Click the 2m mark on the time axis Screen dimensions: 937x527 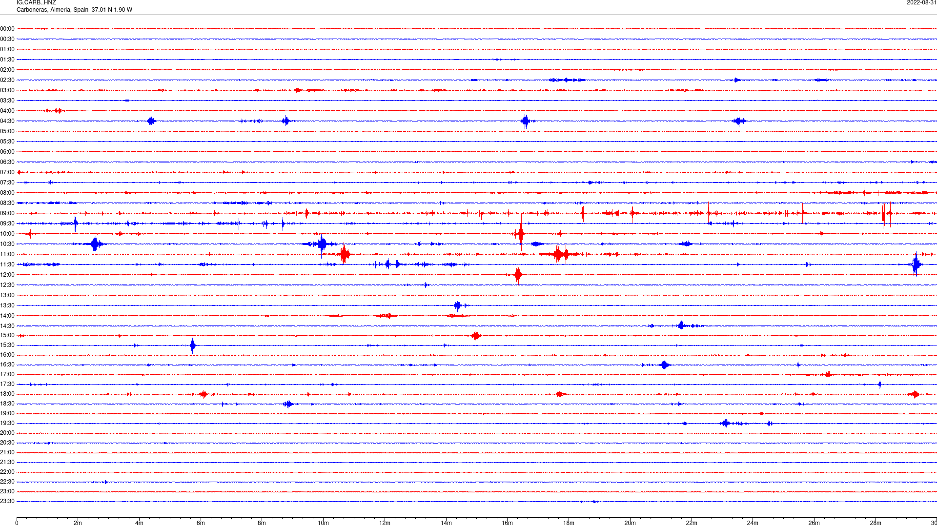pos(78,523)
